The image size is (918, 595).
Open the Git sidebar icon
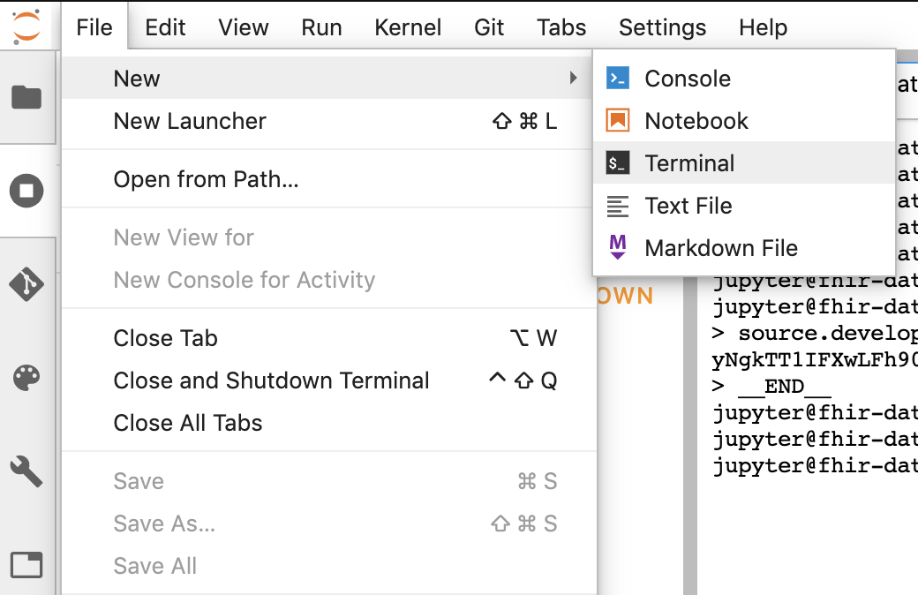26,284
